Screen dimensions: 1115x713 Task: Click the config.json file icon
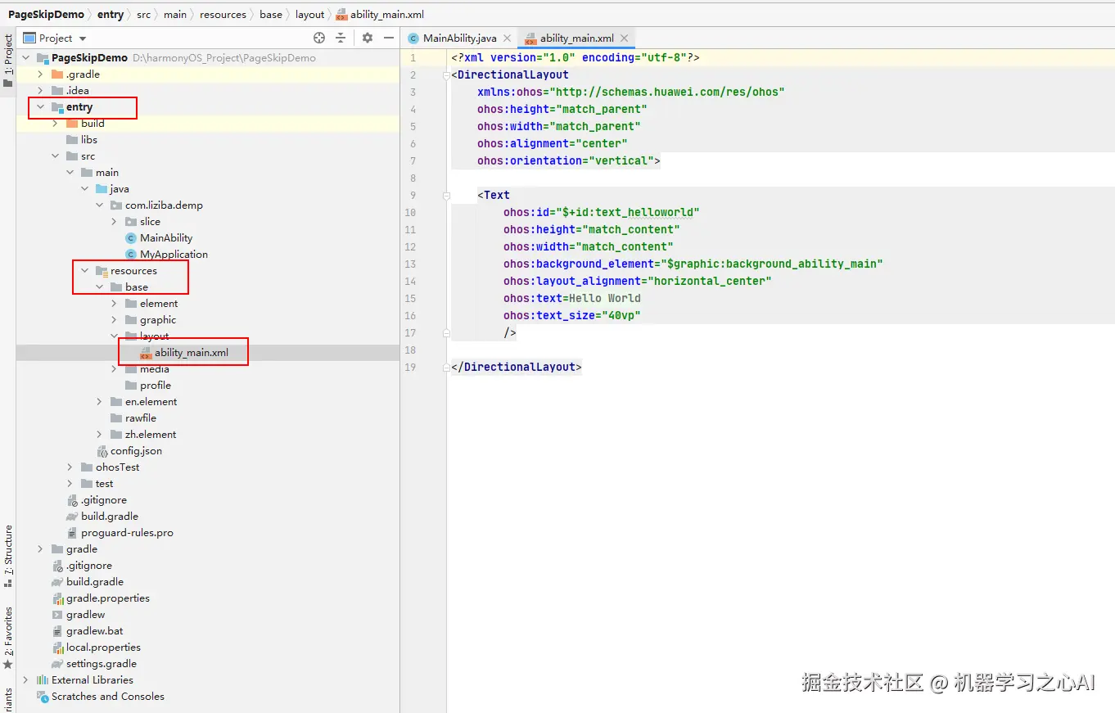coord(102,451)
